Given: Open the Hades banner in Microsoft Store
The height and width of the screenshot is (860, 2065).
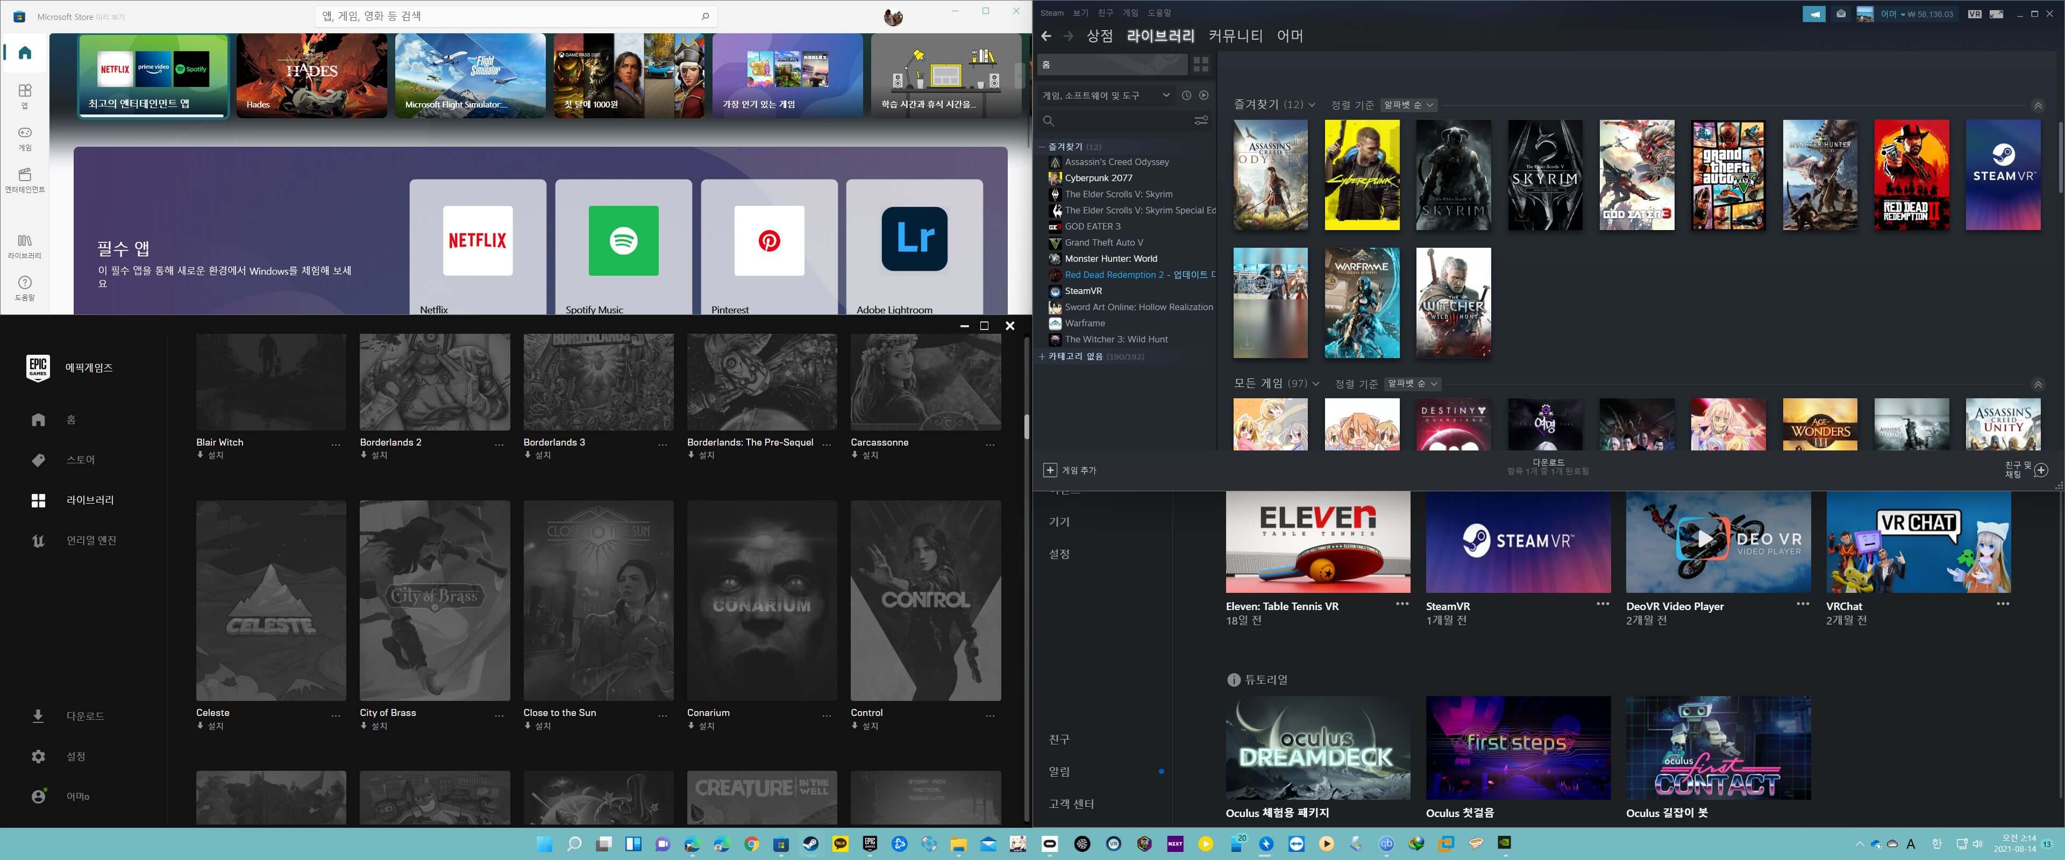Looking at the screenshot, I should (312, 75).
